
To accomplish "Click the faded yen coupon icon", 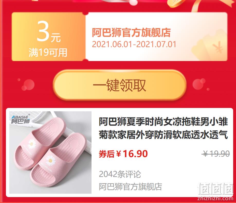I will coord(210,46).
